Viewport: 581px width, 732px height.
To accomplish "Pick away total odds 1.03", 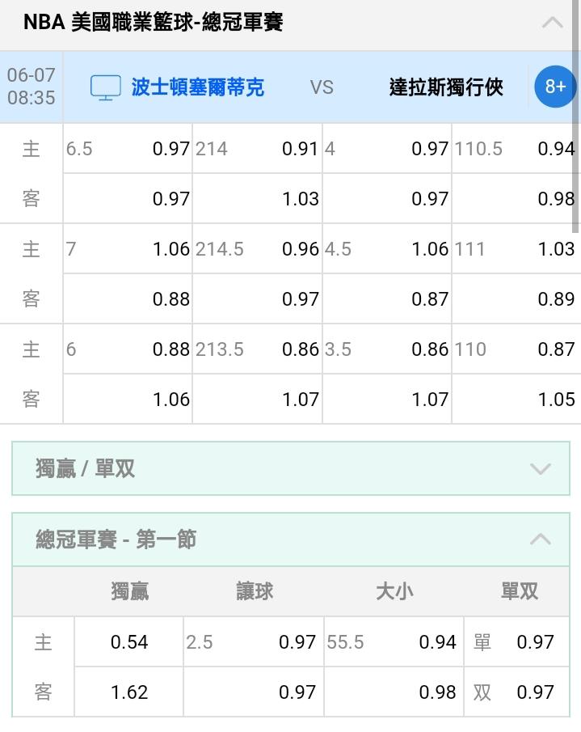I will pyautogui.click(x=257, y=199).
